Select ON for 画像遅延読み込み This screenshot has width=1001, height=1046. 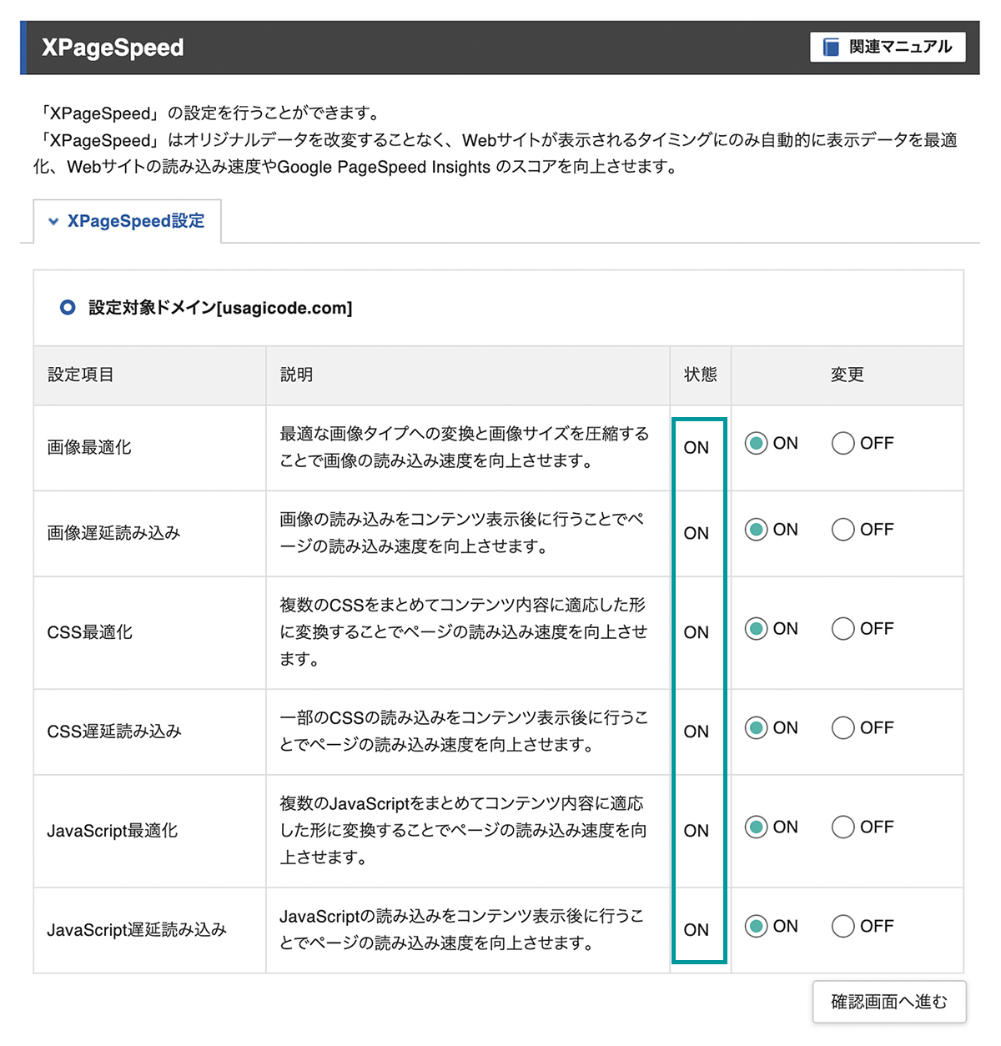(757, 530)
